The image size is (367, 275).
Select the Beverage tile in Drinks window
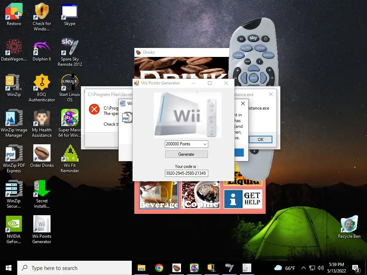point(159,195)
